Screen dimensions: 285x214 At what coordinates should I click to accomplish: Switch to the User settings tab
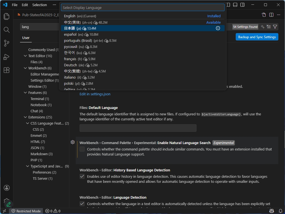pos(26,37)
